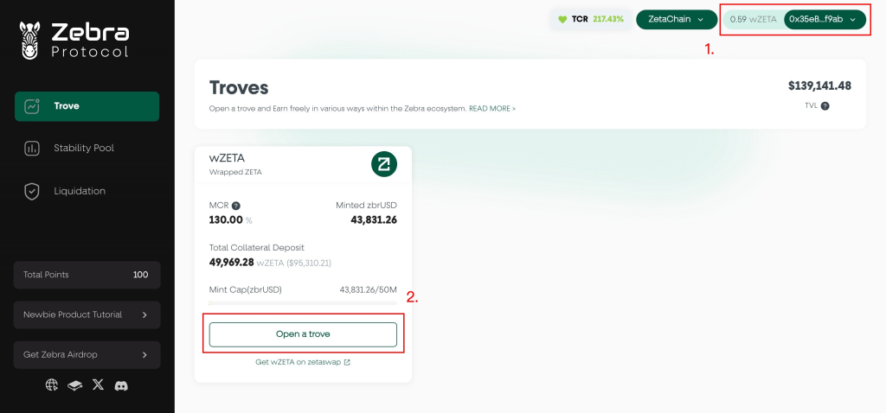Click the wZETA token logo
This screenshot has height=413, width=886.
coord(383,163)
